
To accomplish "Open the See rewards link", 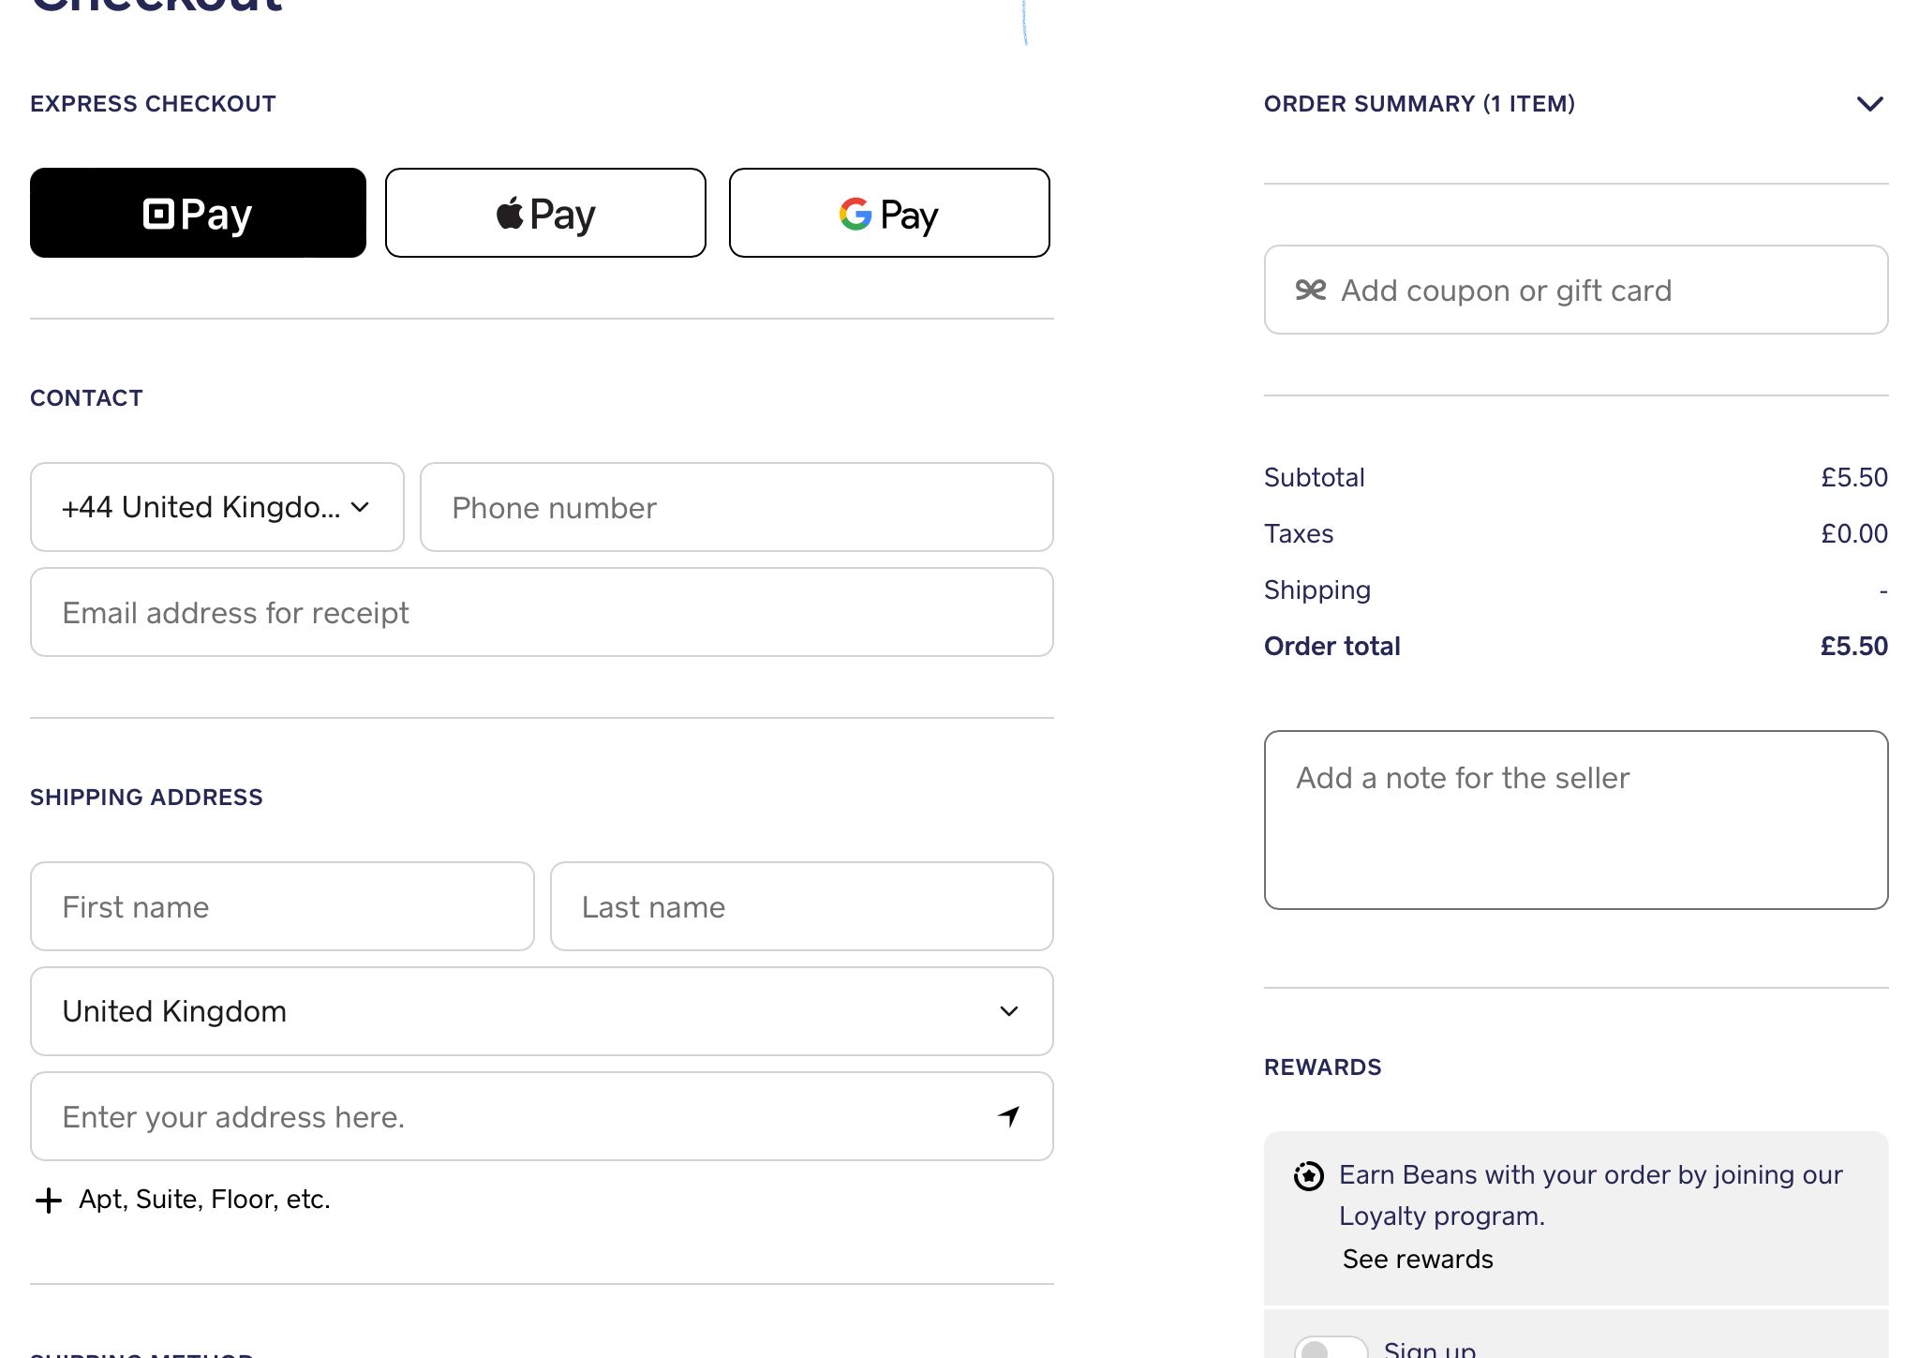I will click(1417, 1259).
